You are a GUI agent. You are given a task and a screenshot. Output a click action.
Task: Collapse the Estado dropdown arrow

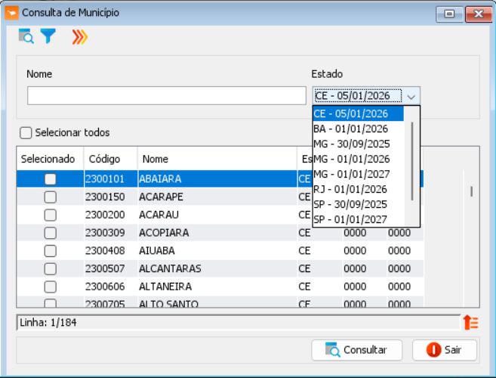(411, 96)
